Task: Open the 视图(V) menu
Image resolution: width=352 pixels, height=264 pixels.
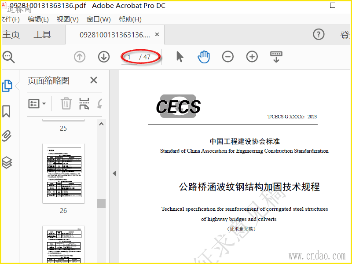Action: pyautogui.click(x=68, y=19)
